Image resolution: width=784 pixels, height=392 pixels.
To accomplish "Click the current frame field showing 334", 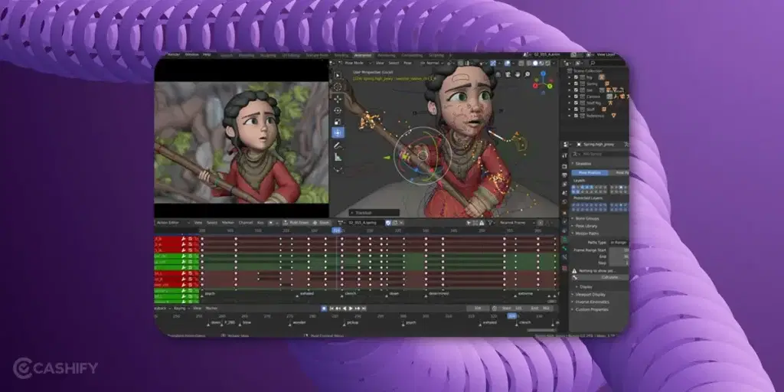I will [x=478, y=309].
